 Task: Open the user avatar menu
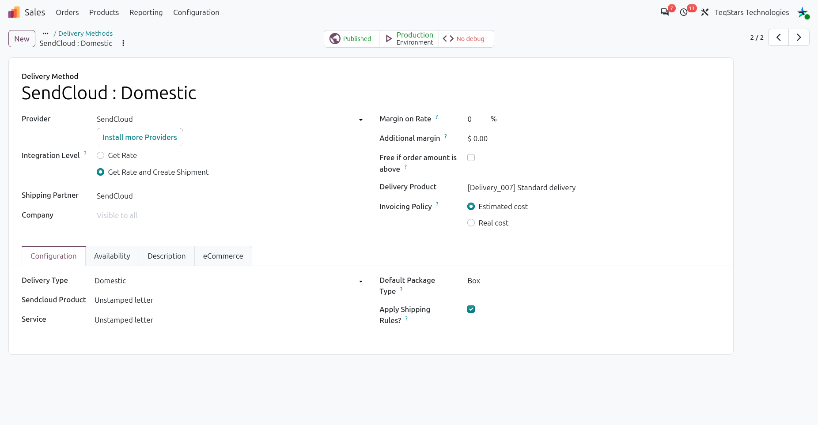(x=803, y=12)
